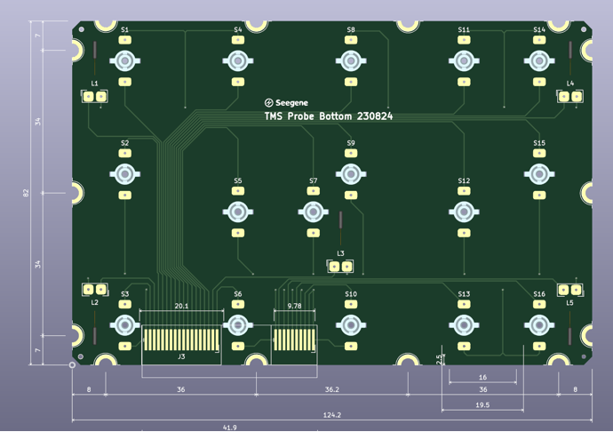
Task: Click the J3 edge connector pads
Action: click(181, 339)
